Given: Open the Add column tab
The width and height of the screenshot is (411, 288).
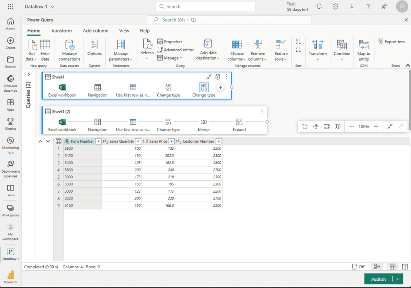Looking at the screenshot, I should (x=96, y=30).
